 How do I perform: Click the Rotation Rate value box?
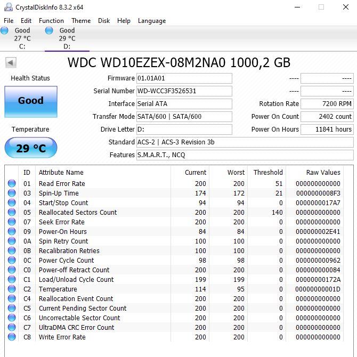pyautogui.click(x=327, y=104)
